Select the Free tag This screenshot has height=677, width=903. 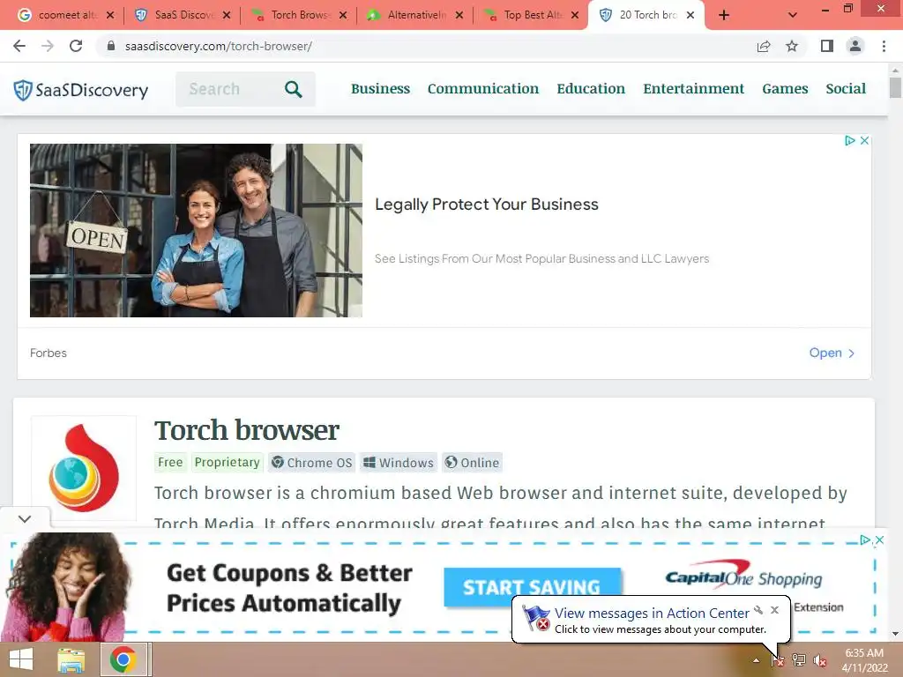[170, 462]
